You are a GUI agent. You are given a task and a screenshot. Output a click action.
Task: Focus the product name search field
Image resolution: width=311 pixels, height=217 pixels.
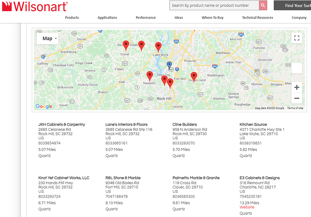214,5
